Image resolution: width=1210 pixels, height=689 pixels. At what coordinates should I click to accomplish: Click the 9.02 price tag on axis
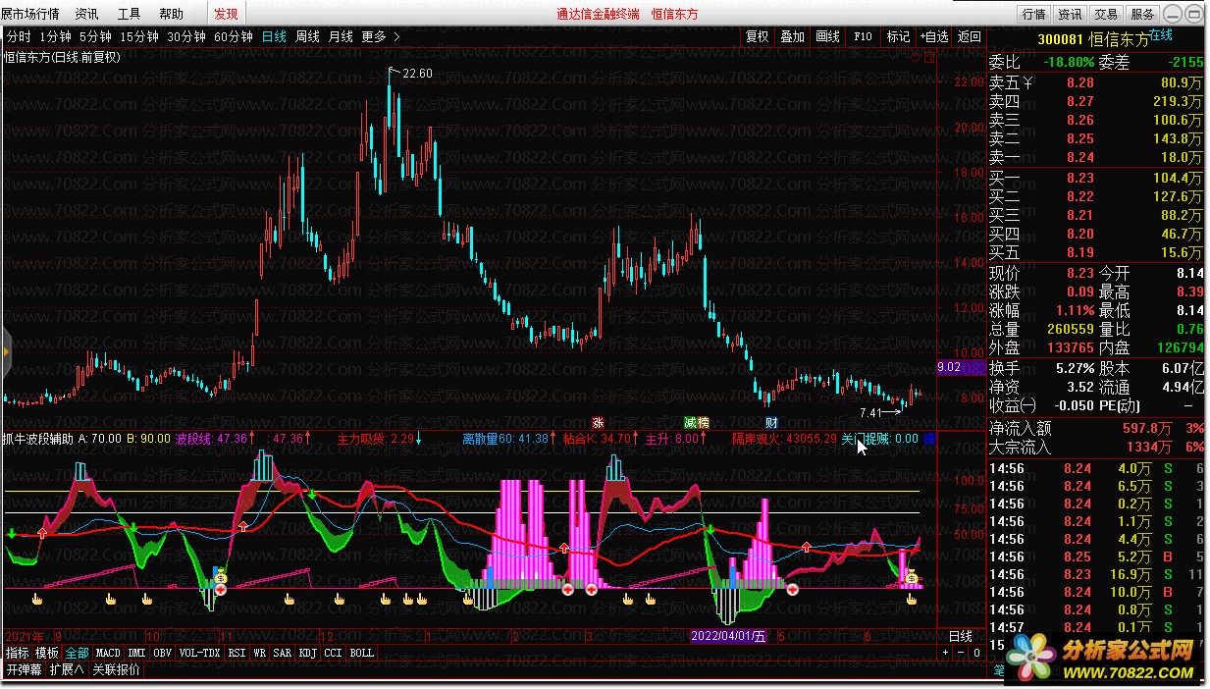coord(961,366)
